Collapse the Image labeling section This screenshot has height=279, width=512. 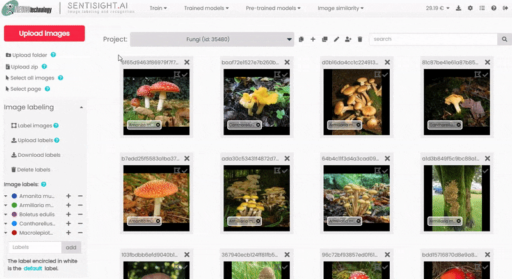[x=81, y=108]
